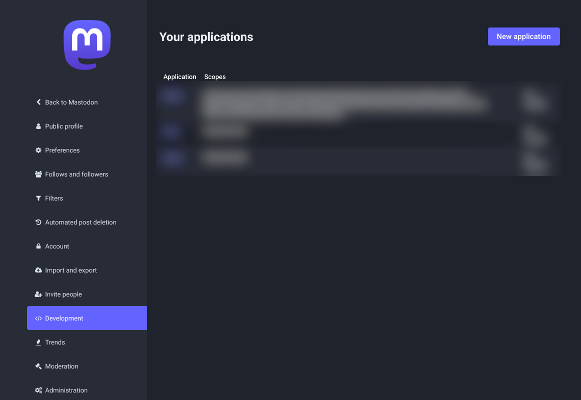Open Follows and followers page
This screenshot has height=400, width=581.
(77, 174)
